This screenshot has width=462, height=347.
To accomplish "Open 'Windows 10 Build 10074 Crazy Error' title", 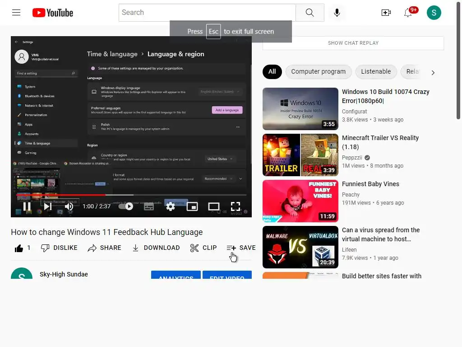I will tap(386, 96).
